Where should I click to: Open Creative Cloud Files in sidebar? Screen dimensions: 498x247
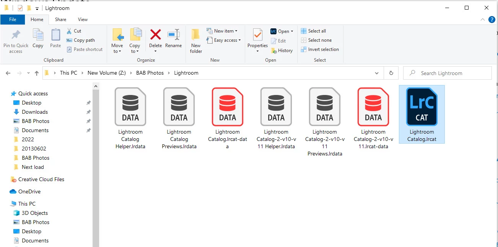41,179
